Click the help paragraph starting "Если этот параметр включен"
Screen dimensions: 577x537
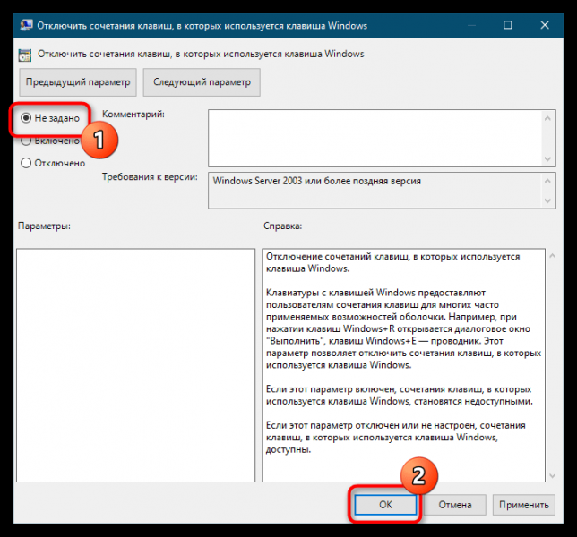point(400,395)
